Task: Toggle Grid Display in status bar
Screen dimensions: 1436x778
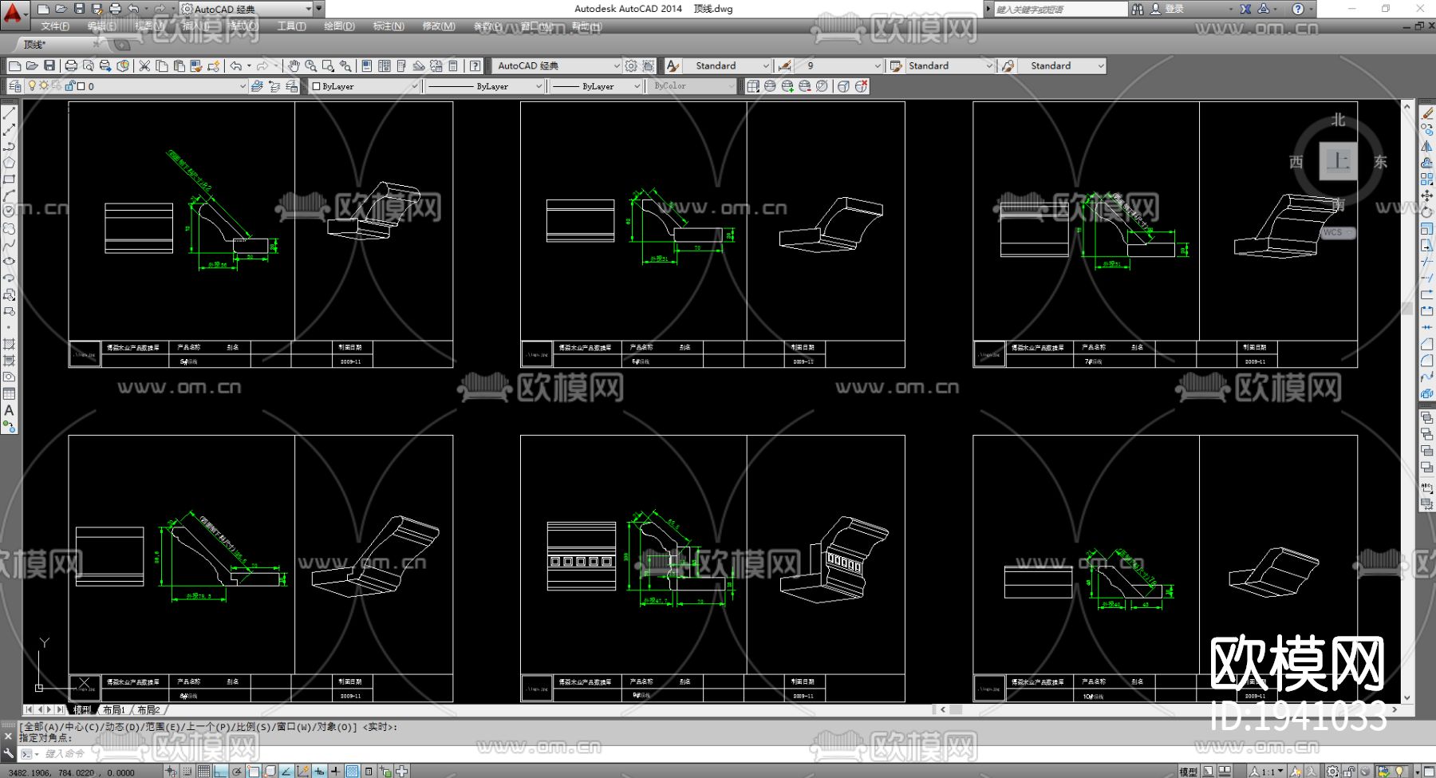Action: click(x=203, y=771)
